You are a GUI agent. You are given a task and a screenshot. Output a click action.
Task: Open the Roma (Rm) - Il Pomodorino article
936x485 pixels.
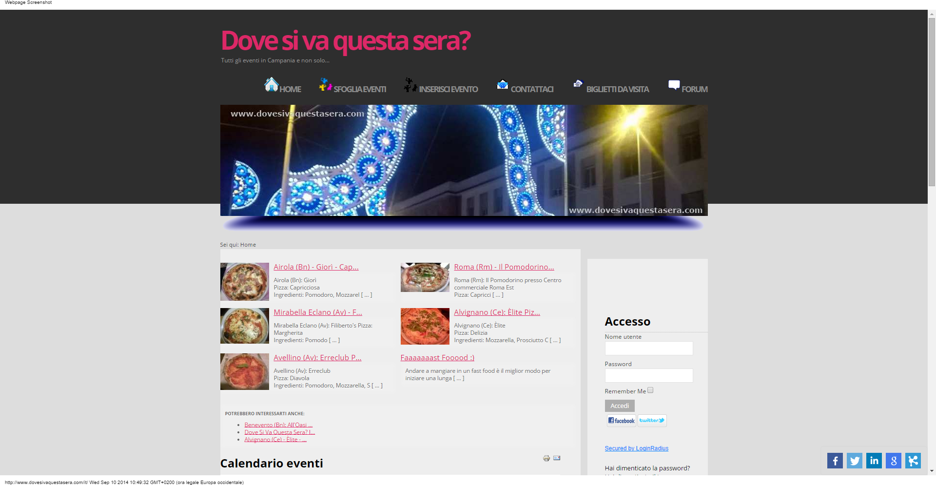[x=504, y=267]
